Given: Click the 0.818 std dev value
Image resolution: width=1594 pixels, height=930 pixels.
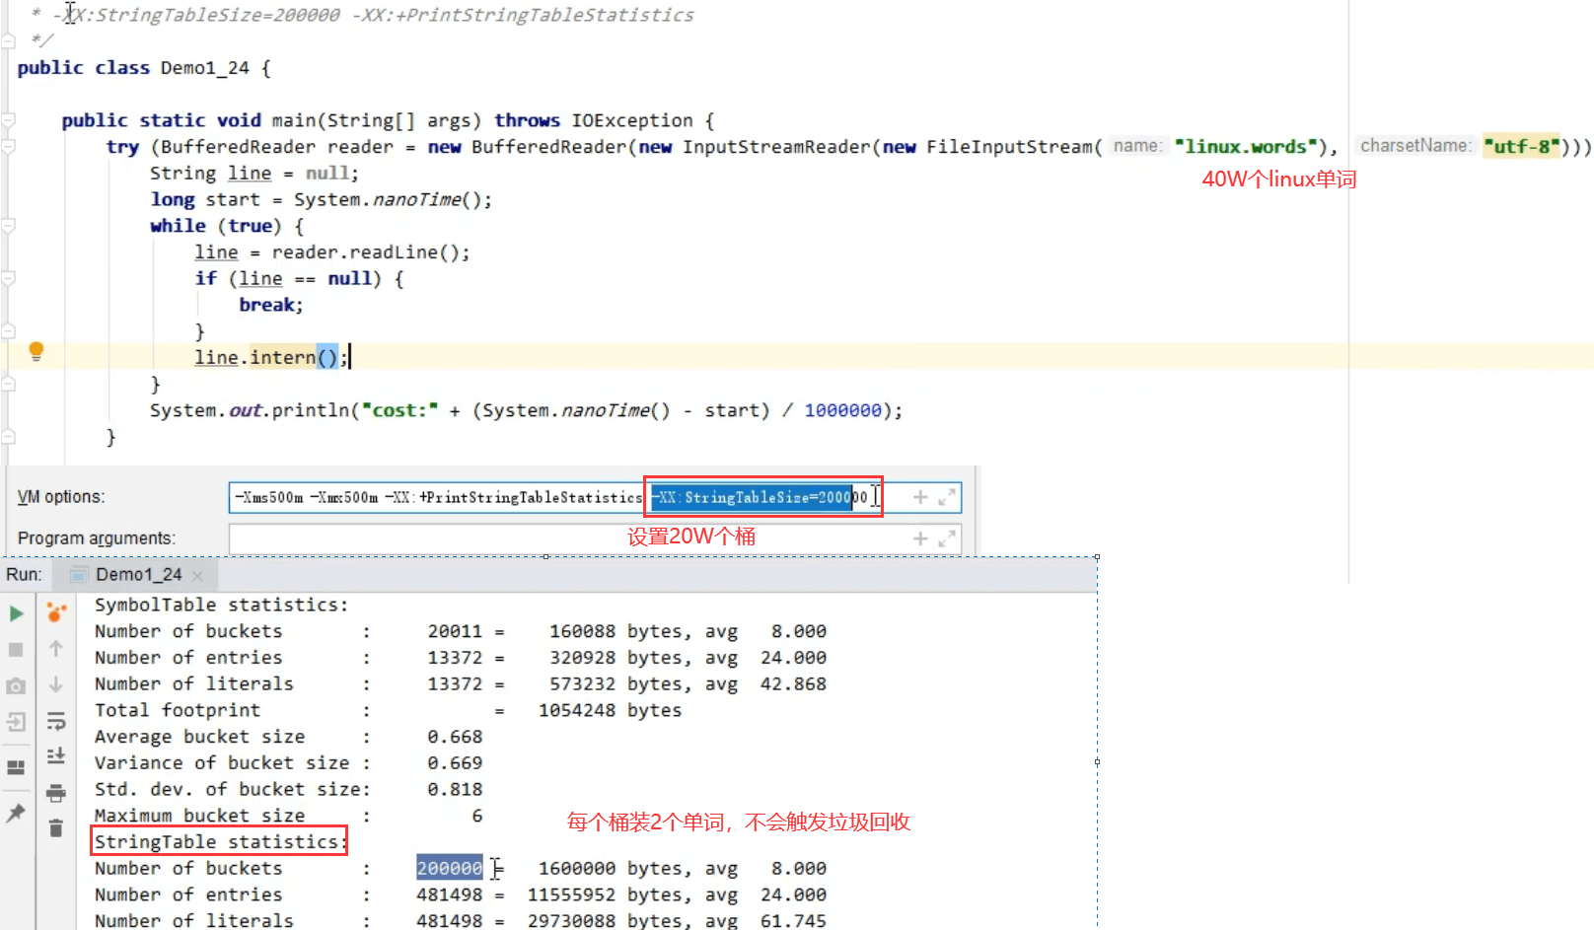Looking at the screenshot, I should 455,789.
